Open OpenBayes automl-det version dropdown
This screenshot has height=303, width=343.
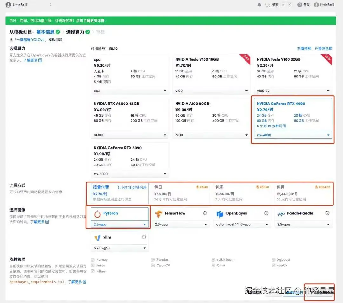pos(242,224)
